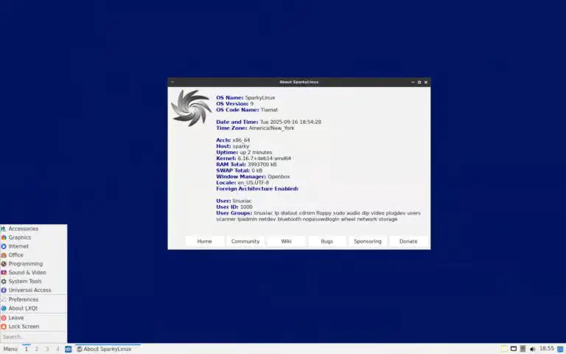The image size is (566, 354).
Task: Open the Accessories menu category
Action: [x=23, y=229]
